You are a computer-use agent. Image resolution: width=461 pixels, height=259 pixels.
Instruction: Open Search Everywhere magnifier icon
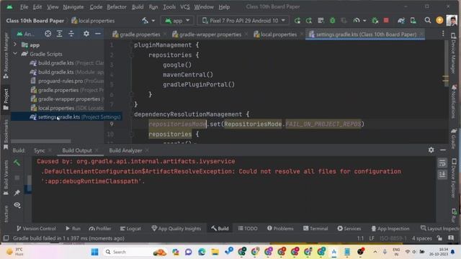point(427,20)
